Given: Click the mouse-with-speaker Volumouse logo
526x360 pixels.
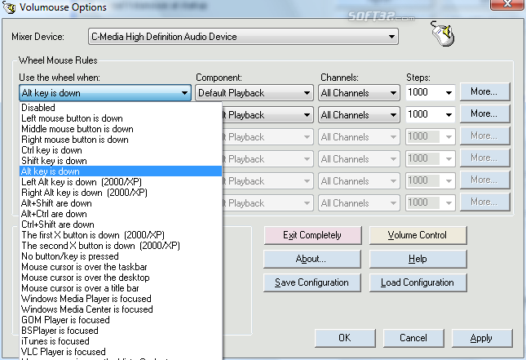Looking at the screenshot, I should click(x=443, y=33).
